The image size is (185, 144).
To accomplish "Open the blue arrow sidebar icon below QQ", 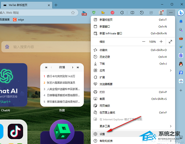I will [181, 72].
